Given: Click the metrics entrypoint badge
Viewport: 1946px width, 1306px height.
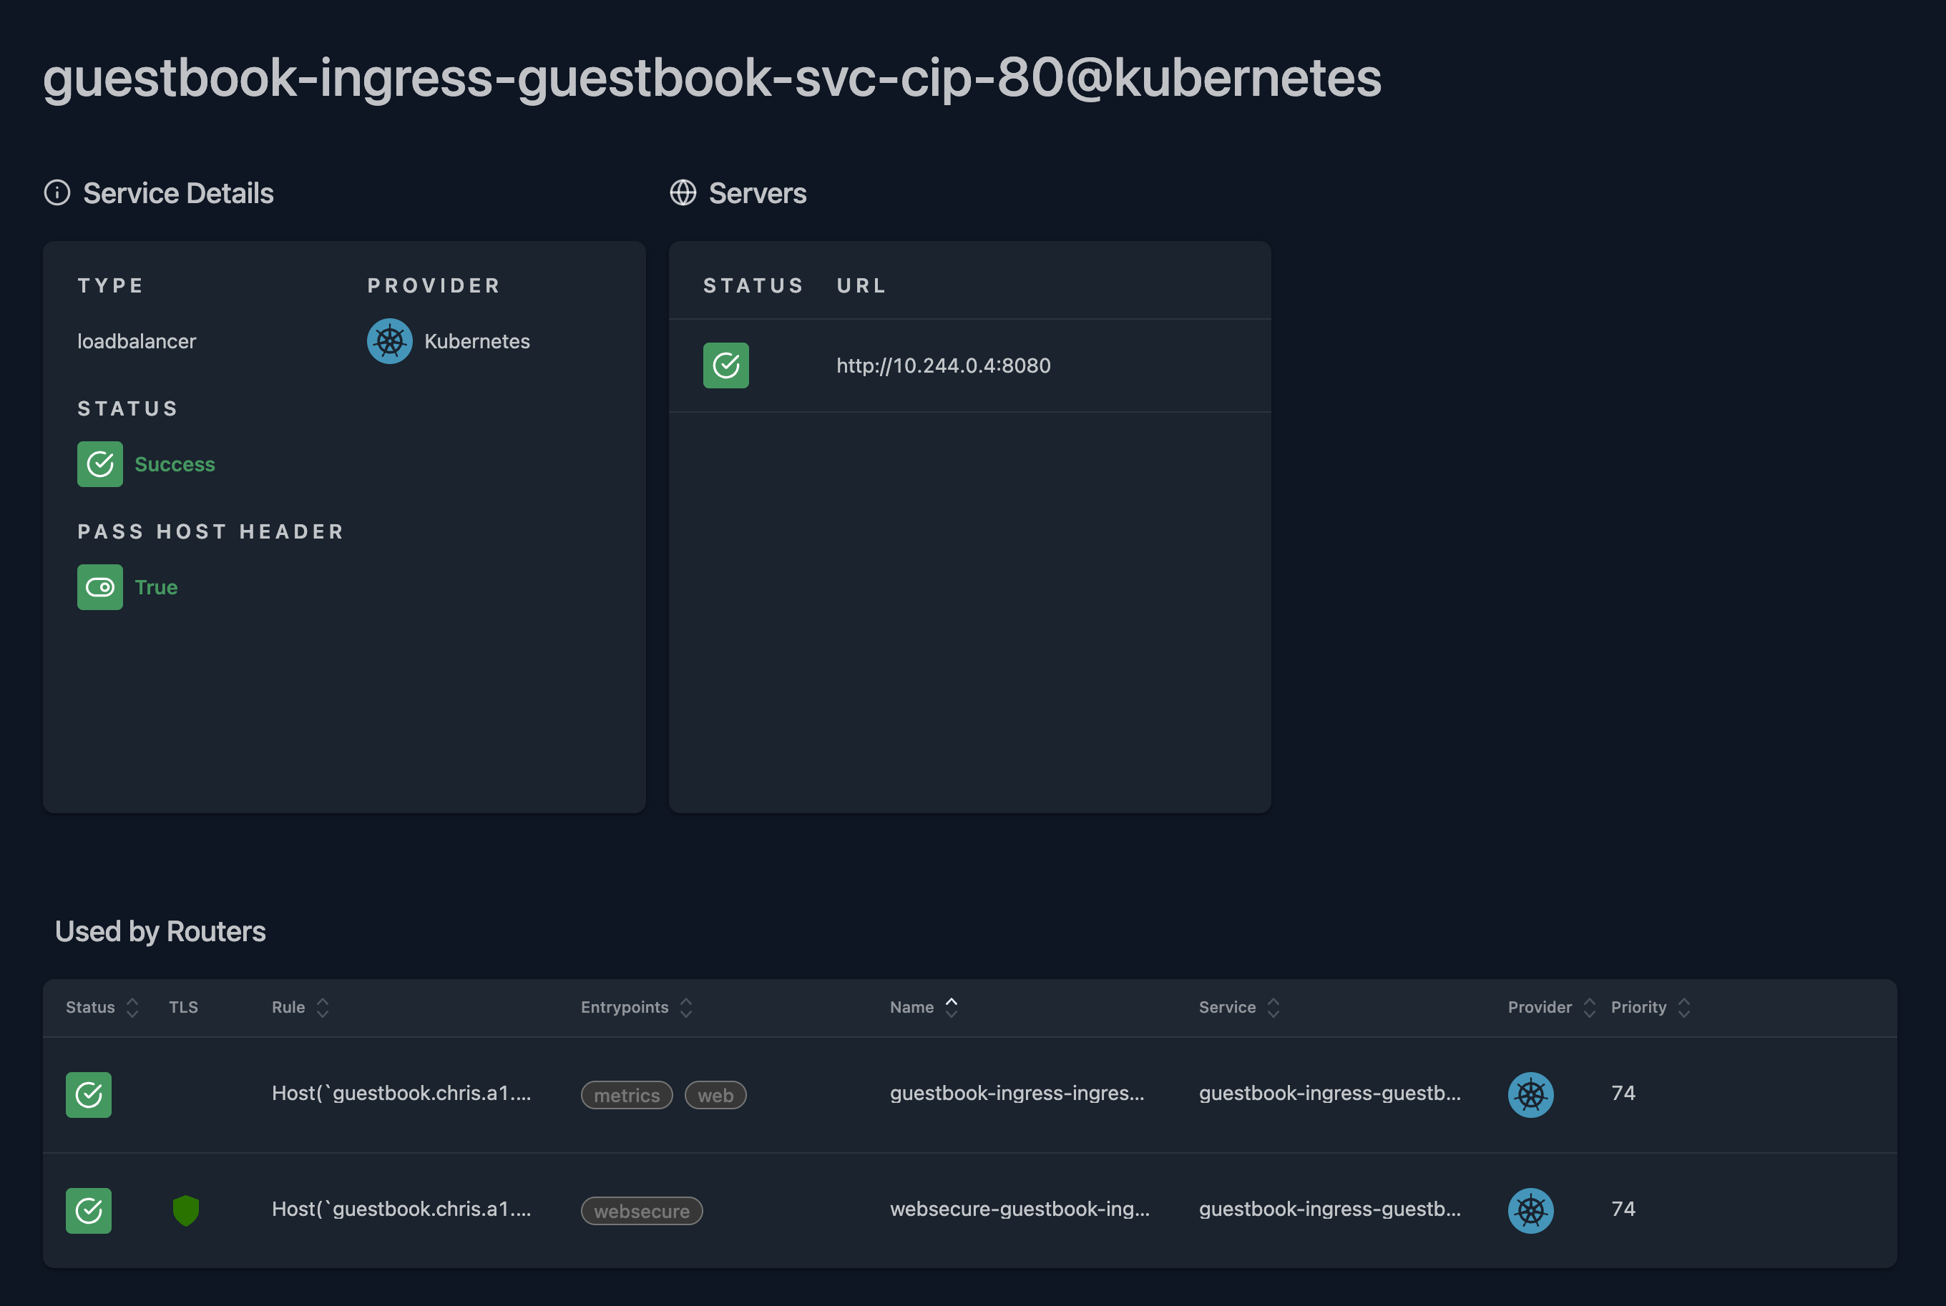Looking at the screenshot, I should coord(627,1095).
